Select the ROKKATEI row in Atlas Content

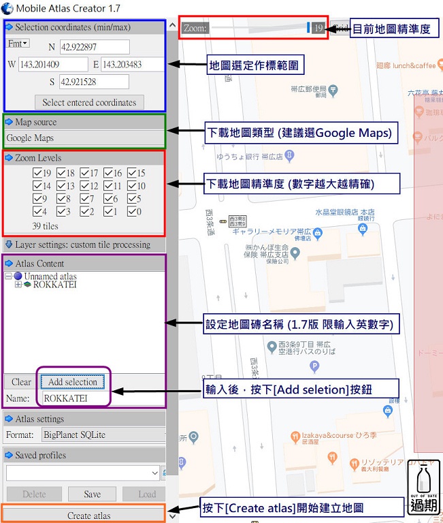point(54,285)
